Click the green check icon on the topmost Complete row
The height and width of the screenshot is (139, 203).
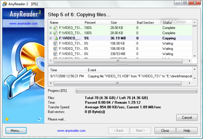pos(55,28)
